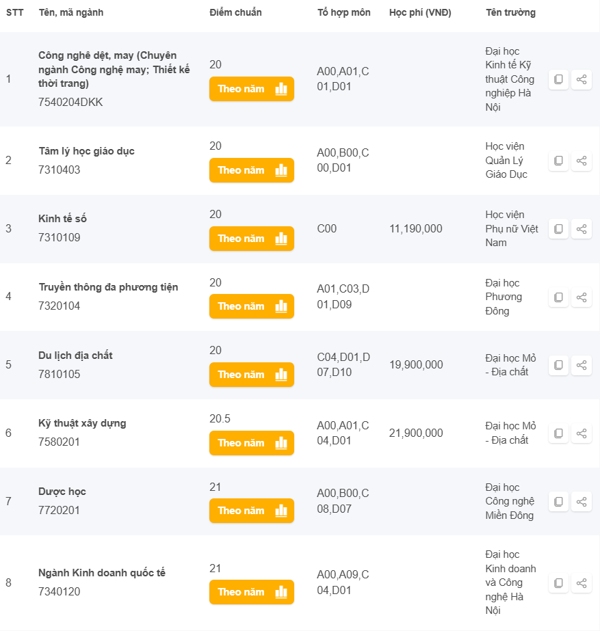Viewport: 600px width, 631px height.
Task: Copy the Công nghệ dệt, may row
Action: pyautogui.click(x=558, y=79)
